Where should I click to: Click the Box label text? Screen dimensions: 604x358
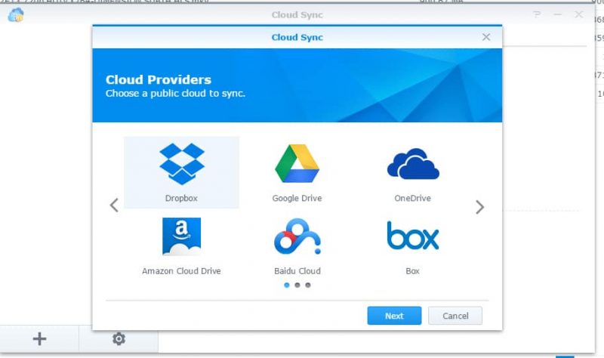point(412,271)
